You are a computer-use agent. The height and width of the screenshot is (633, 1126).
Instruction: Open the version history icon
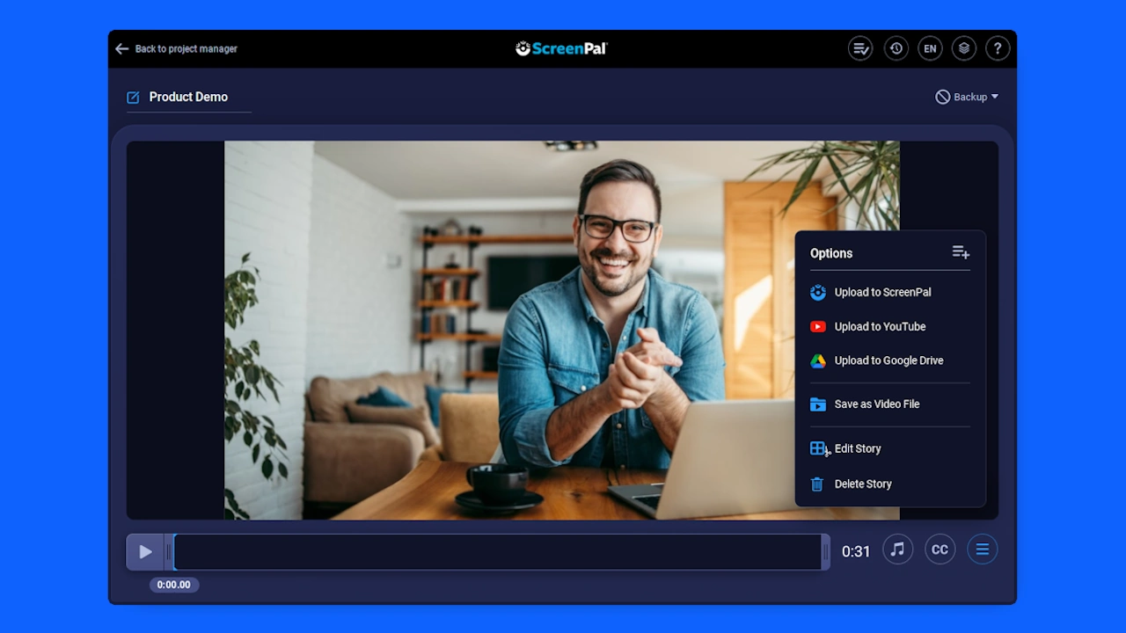point(896,48)
